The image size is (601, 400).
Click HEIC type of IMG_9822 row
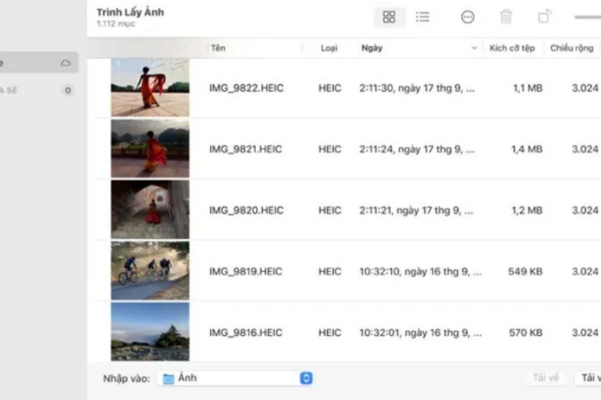point(330,88)
